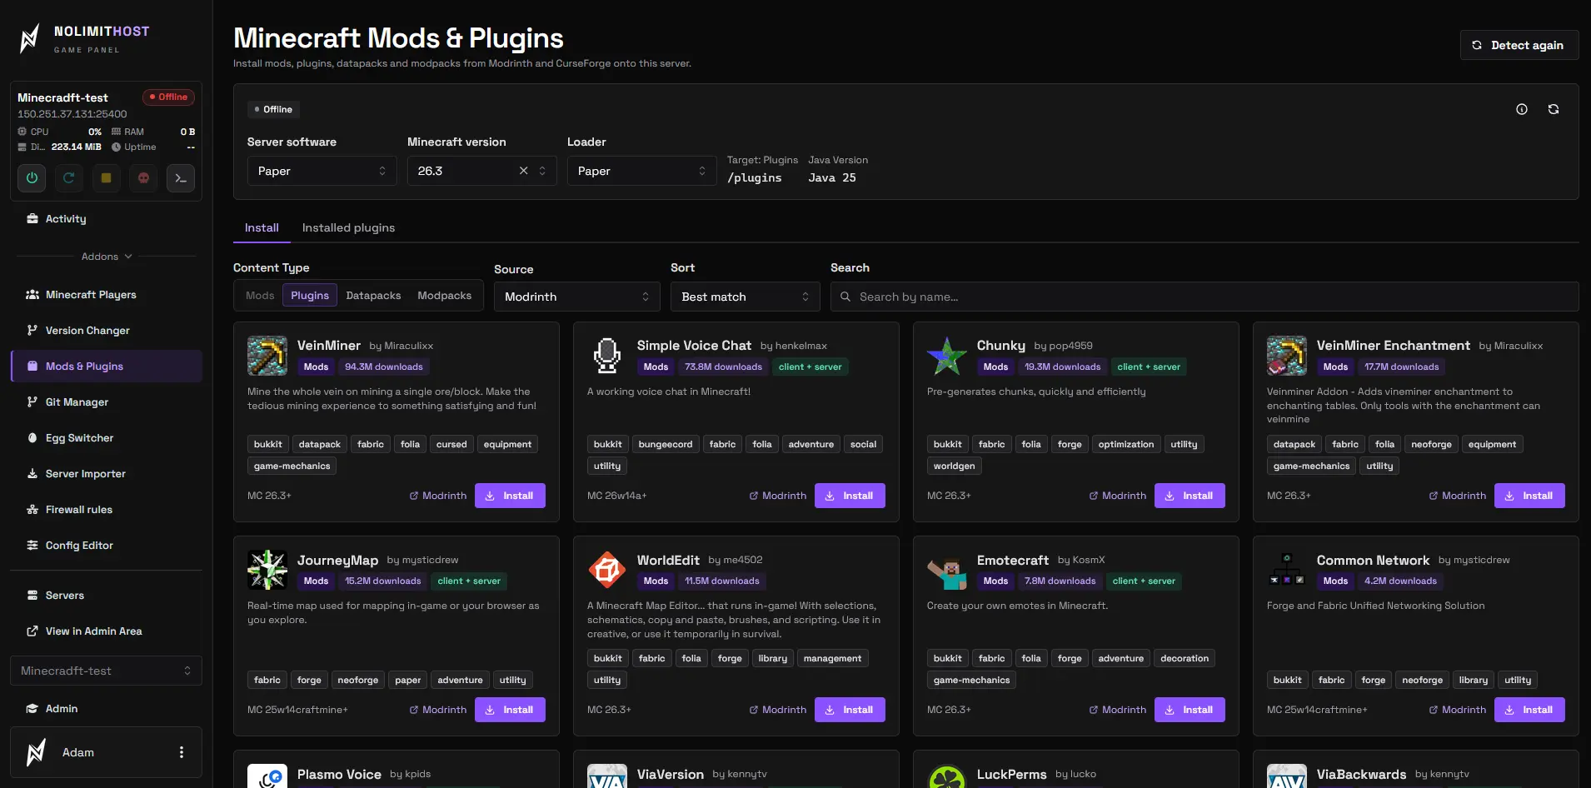
Task: Click the Detect again button
Action: (x=1519, y=45)
